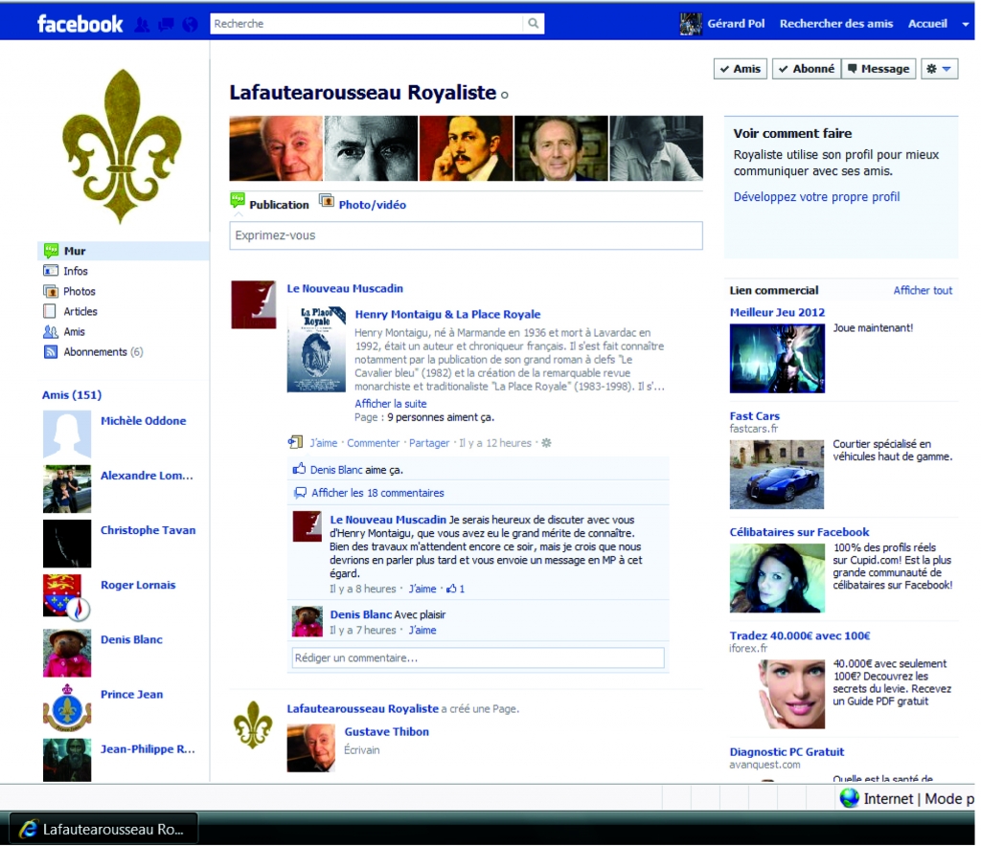This screenshot has width=981, height=846.
Task: Click the Photo/vidéo icon
Action: [327, 201]
